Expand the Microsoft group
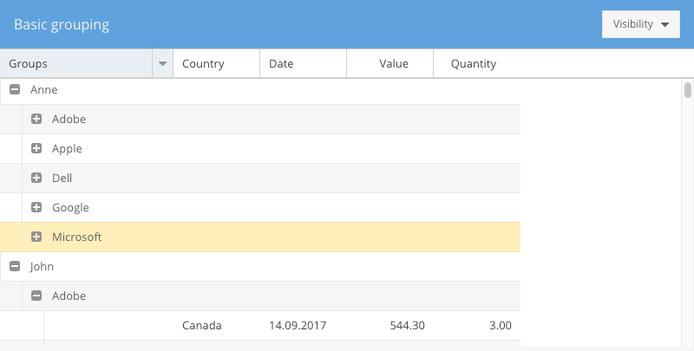 point(36,237)
